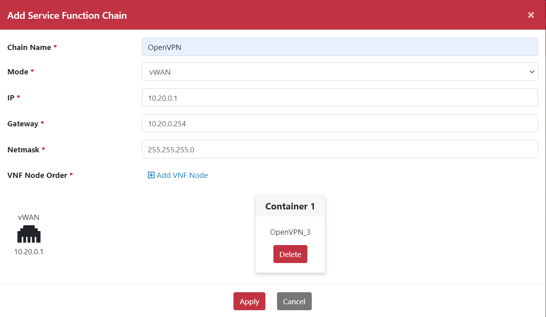Focus the IP field with 10.20.0.1
Image resolution: width=546 pixels, height=317 pixels.
pos(340,98)
